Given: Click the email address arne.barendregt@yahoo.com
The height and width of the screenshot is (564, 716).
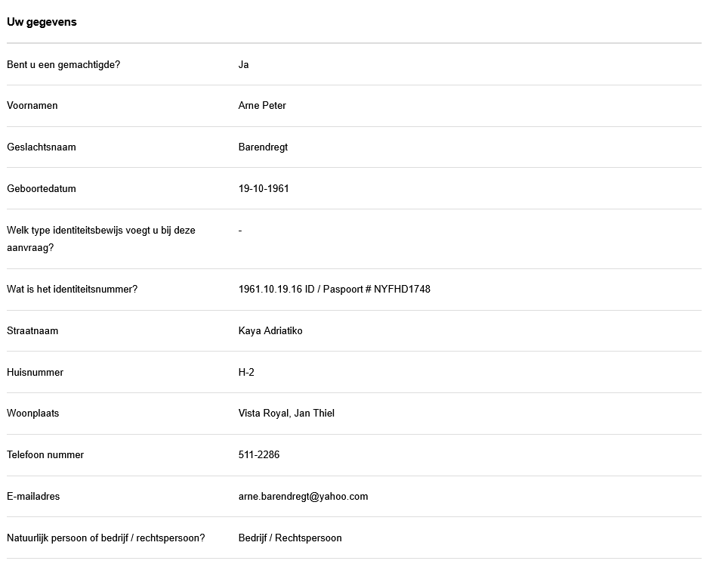Looking at the screenshot, I should [x=303, y=496].
